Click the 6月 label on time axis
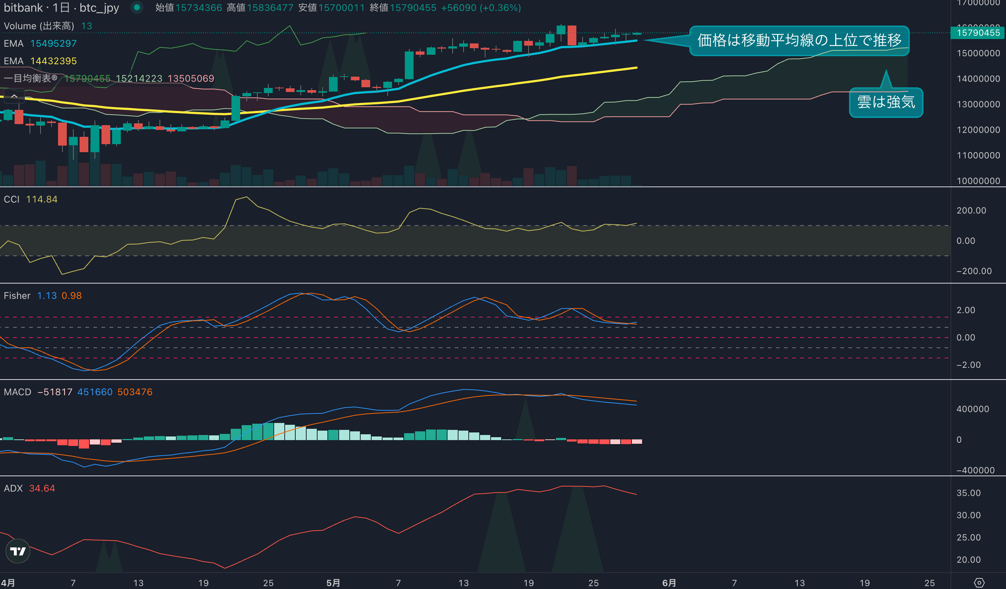Screen dimensions: 1006x589 click(669, 583)
